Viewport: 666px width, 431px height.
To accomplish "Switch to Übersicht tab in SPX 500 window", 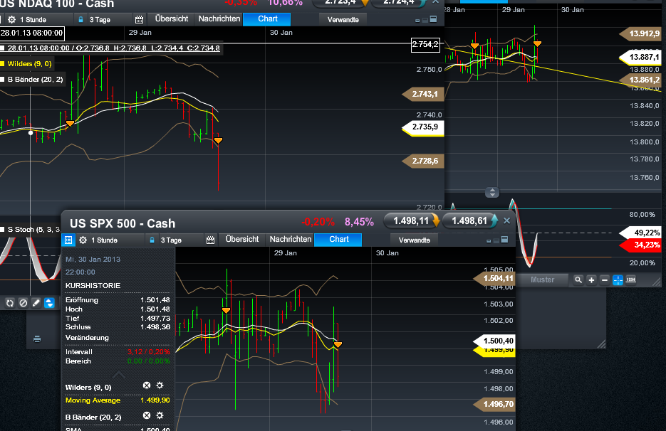I will [x=242, y=239].
